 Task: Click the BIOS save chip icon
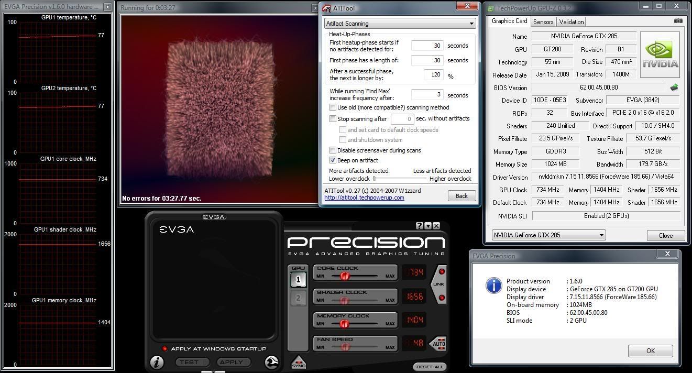674,87
